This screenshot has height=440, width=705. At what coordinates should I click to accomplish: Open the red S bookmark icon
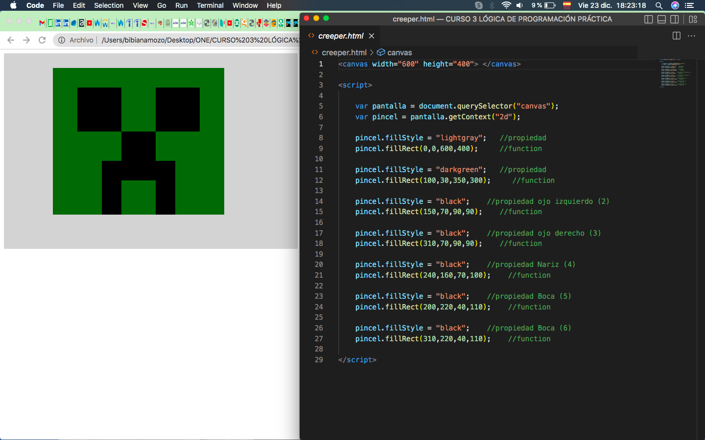[x=144, y=23]
